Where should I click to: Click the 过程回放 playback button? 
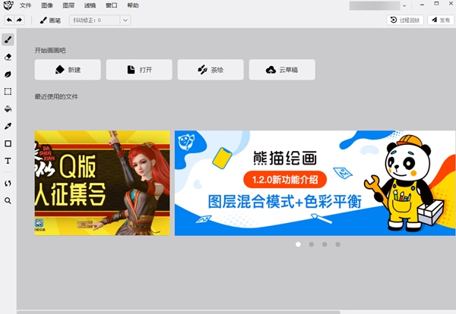point(404,20)
